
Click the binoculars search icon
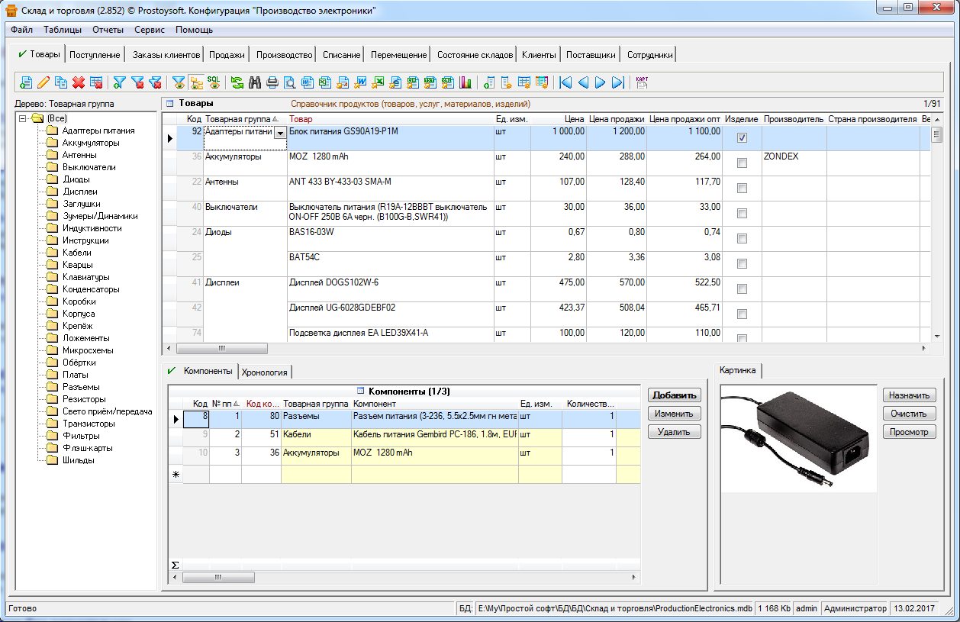tap(255, 82)
